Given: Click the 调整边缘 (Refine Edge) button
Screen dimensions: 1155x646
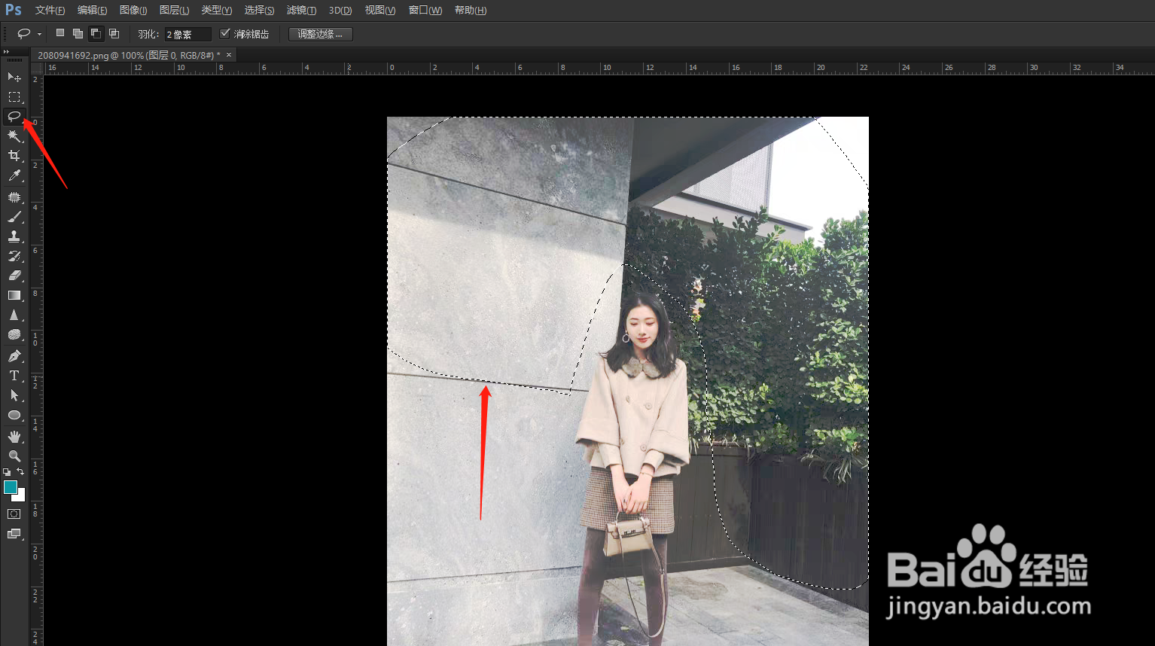Looking at the screenshot, I should (x=319, y=33).
